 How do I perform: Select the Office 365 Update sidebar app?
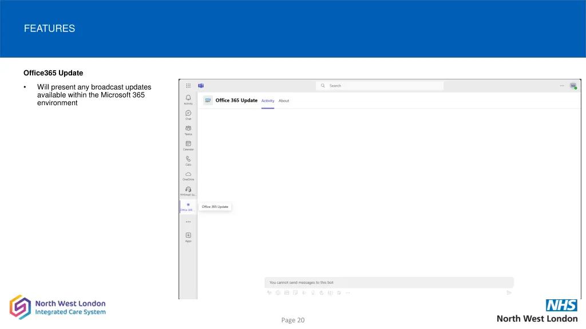pos(188,206)
